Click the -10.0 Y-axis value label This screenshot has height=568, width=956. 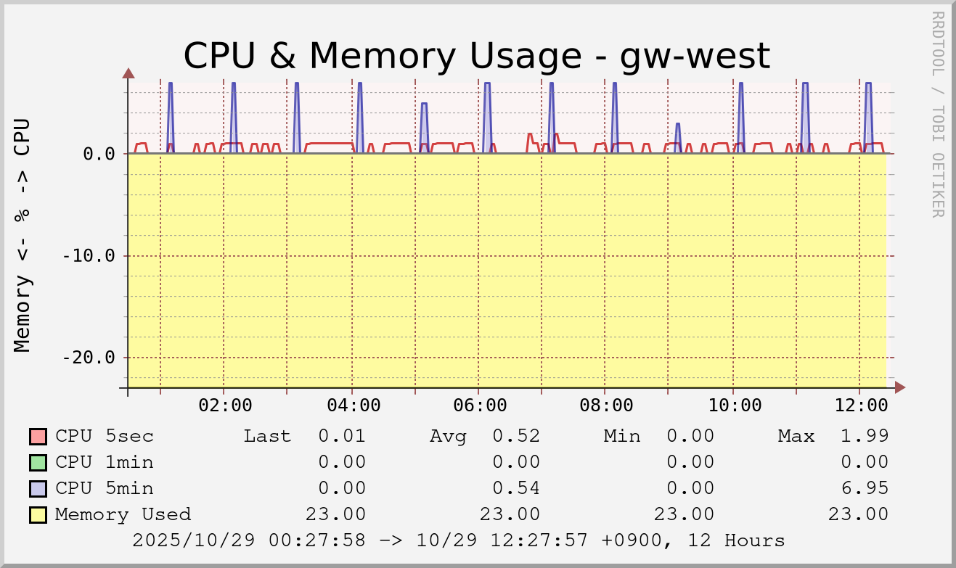[89, 256]
